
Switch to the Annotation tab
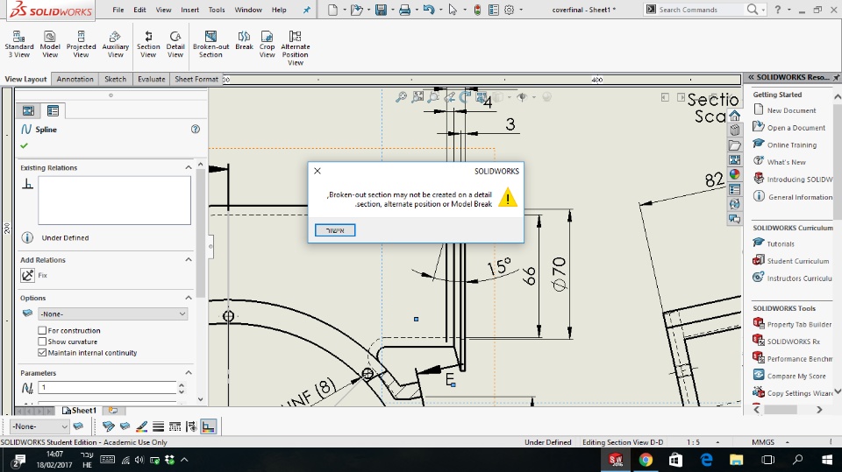click(75, 79)
